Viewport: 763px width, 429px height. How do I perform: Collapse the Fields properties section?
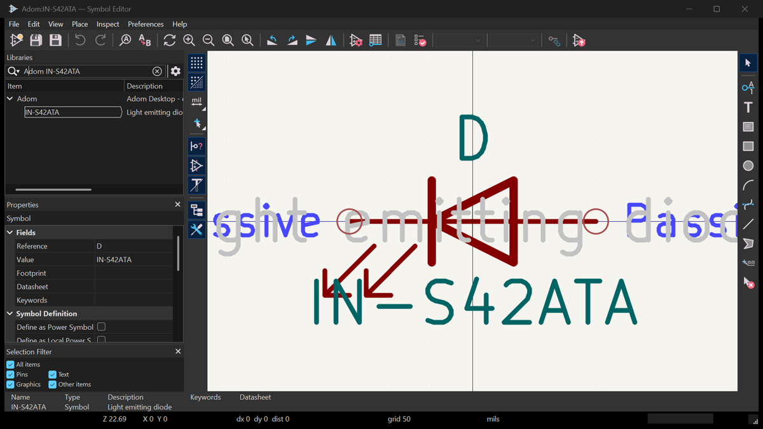(10, 233)
